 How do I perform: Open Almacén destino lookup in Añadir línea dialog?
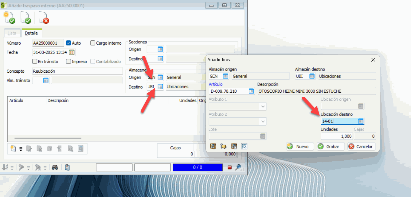pos(312,76)
